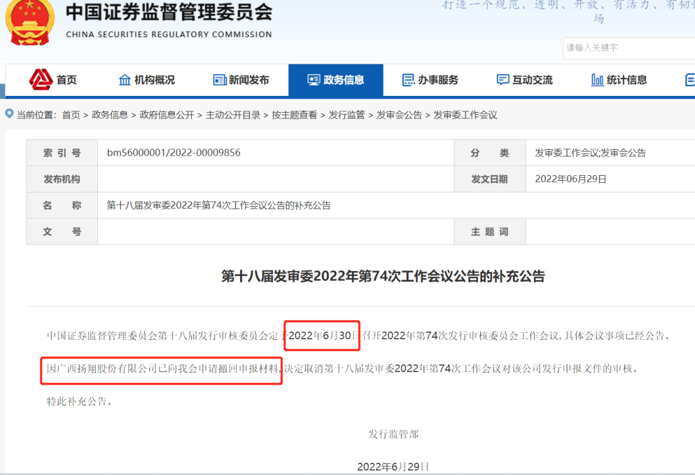Click the 中国证券监督管理委员会 site title
The image size is (695, 475).
click(x=169, y=12)
